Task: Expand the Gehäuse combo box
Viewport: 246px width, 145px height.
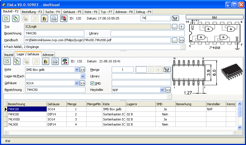Action: (x=77, y=83)
